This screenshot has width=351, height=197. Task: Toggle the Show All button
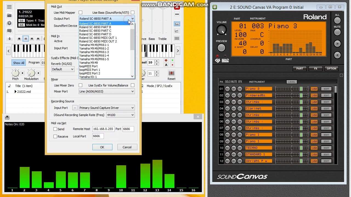point(19,63)
